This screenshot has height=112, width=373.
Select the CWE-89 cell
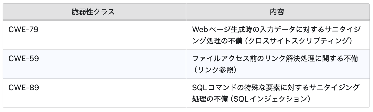[23, 88]
